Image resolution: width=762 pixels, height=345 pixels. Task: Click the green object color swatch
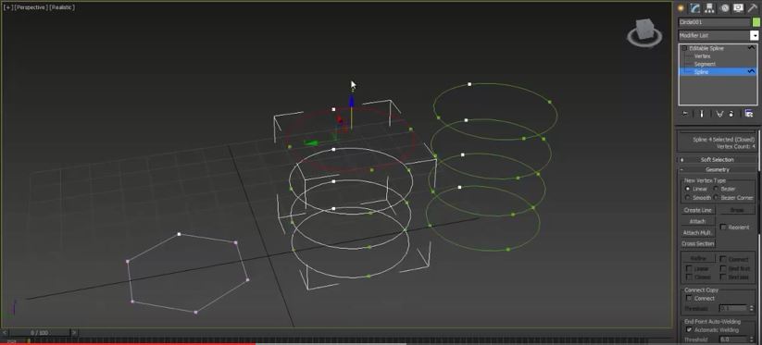[x=756, y=22]
